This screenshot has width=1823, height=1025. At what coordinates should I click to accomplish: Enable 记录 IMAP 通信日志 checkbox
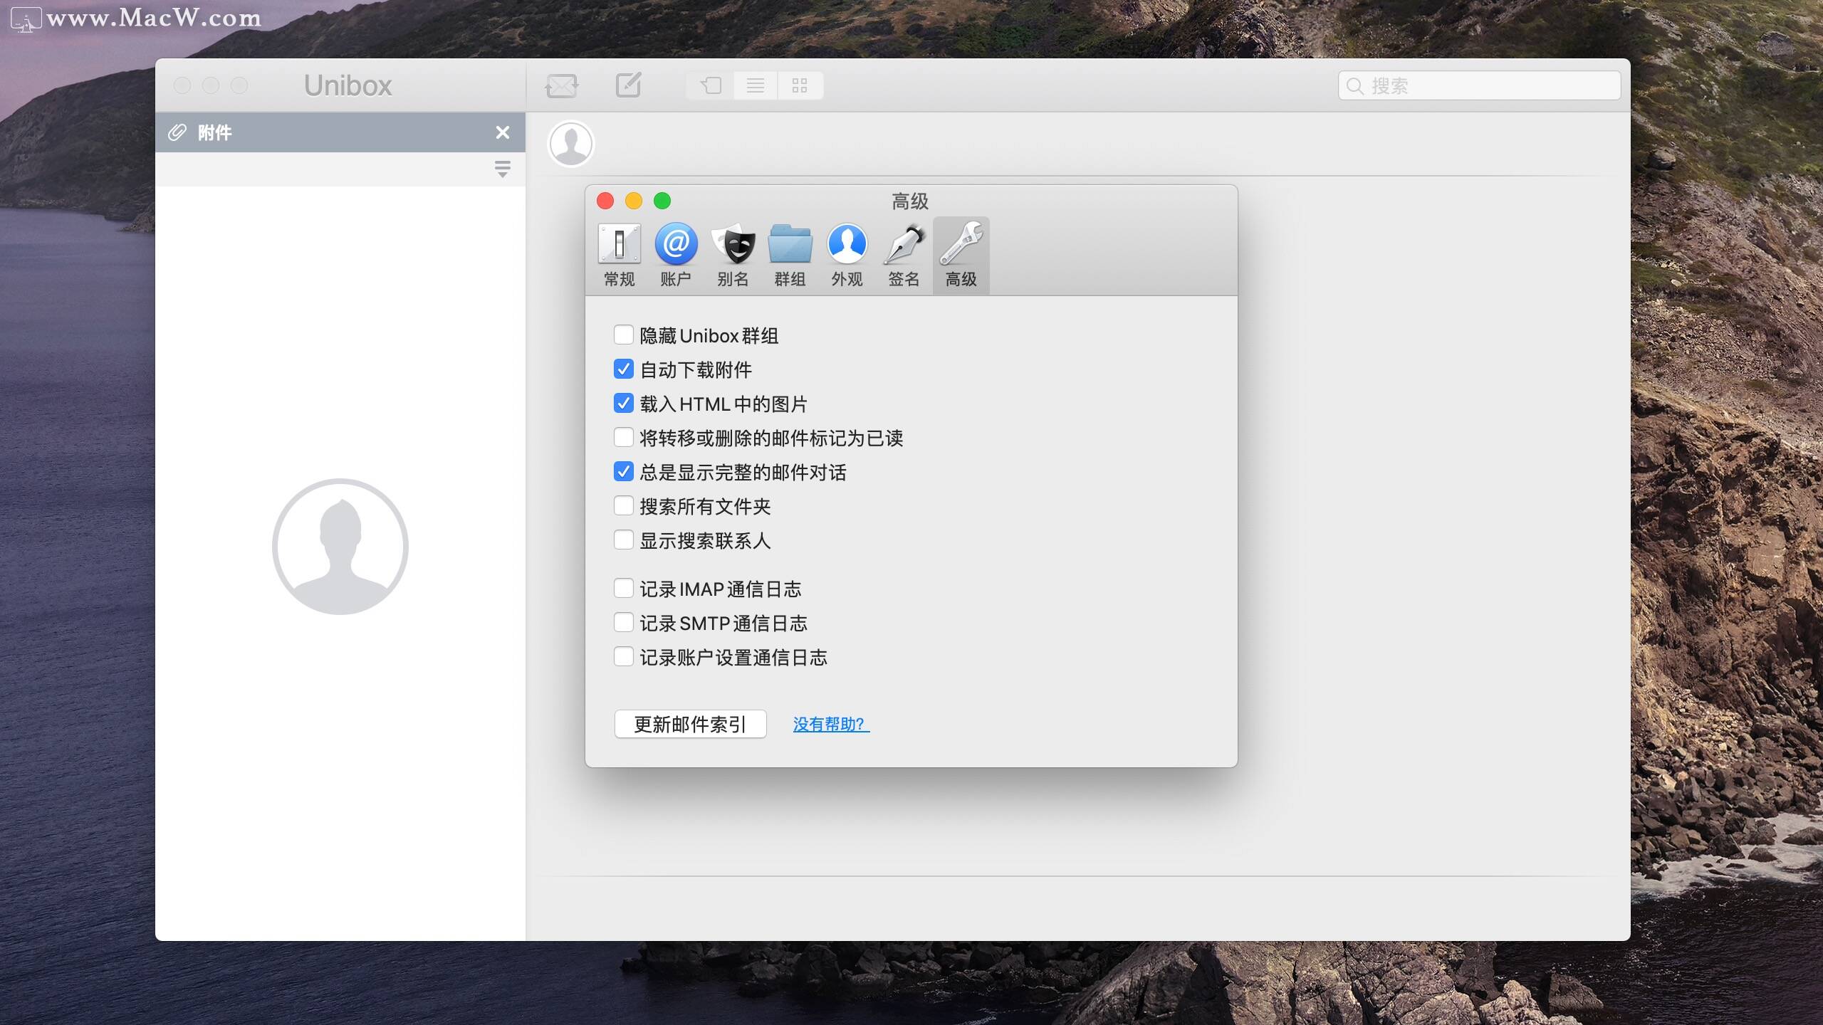point(623,588)
